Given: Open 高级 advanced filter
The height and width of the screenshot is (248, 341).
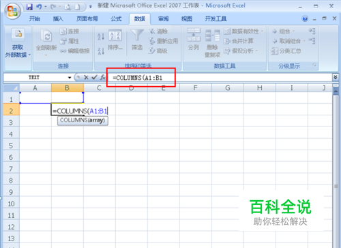Looking at the screenshot, I should point(158,51).
